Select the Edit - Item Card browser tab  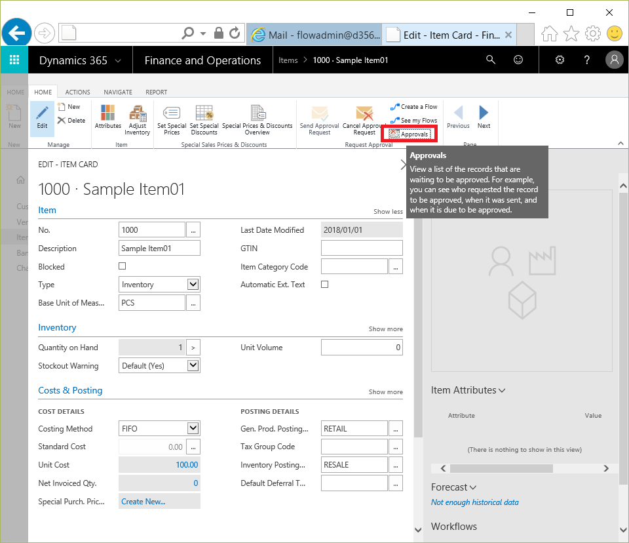[448, 35]
